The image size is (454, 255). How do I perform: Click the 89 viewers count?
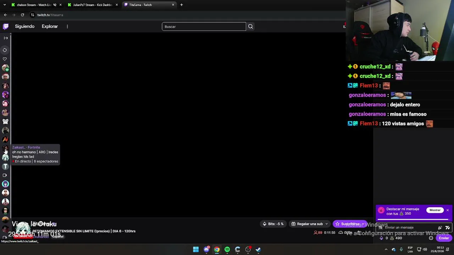(x=318, y=233)
